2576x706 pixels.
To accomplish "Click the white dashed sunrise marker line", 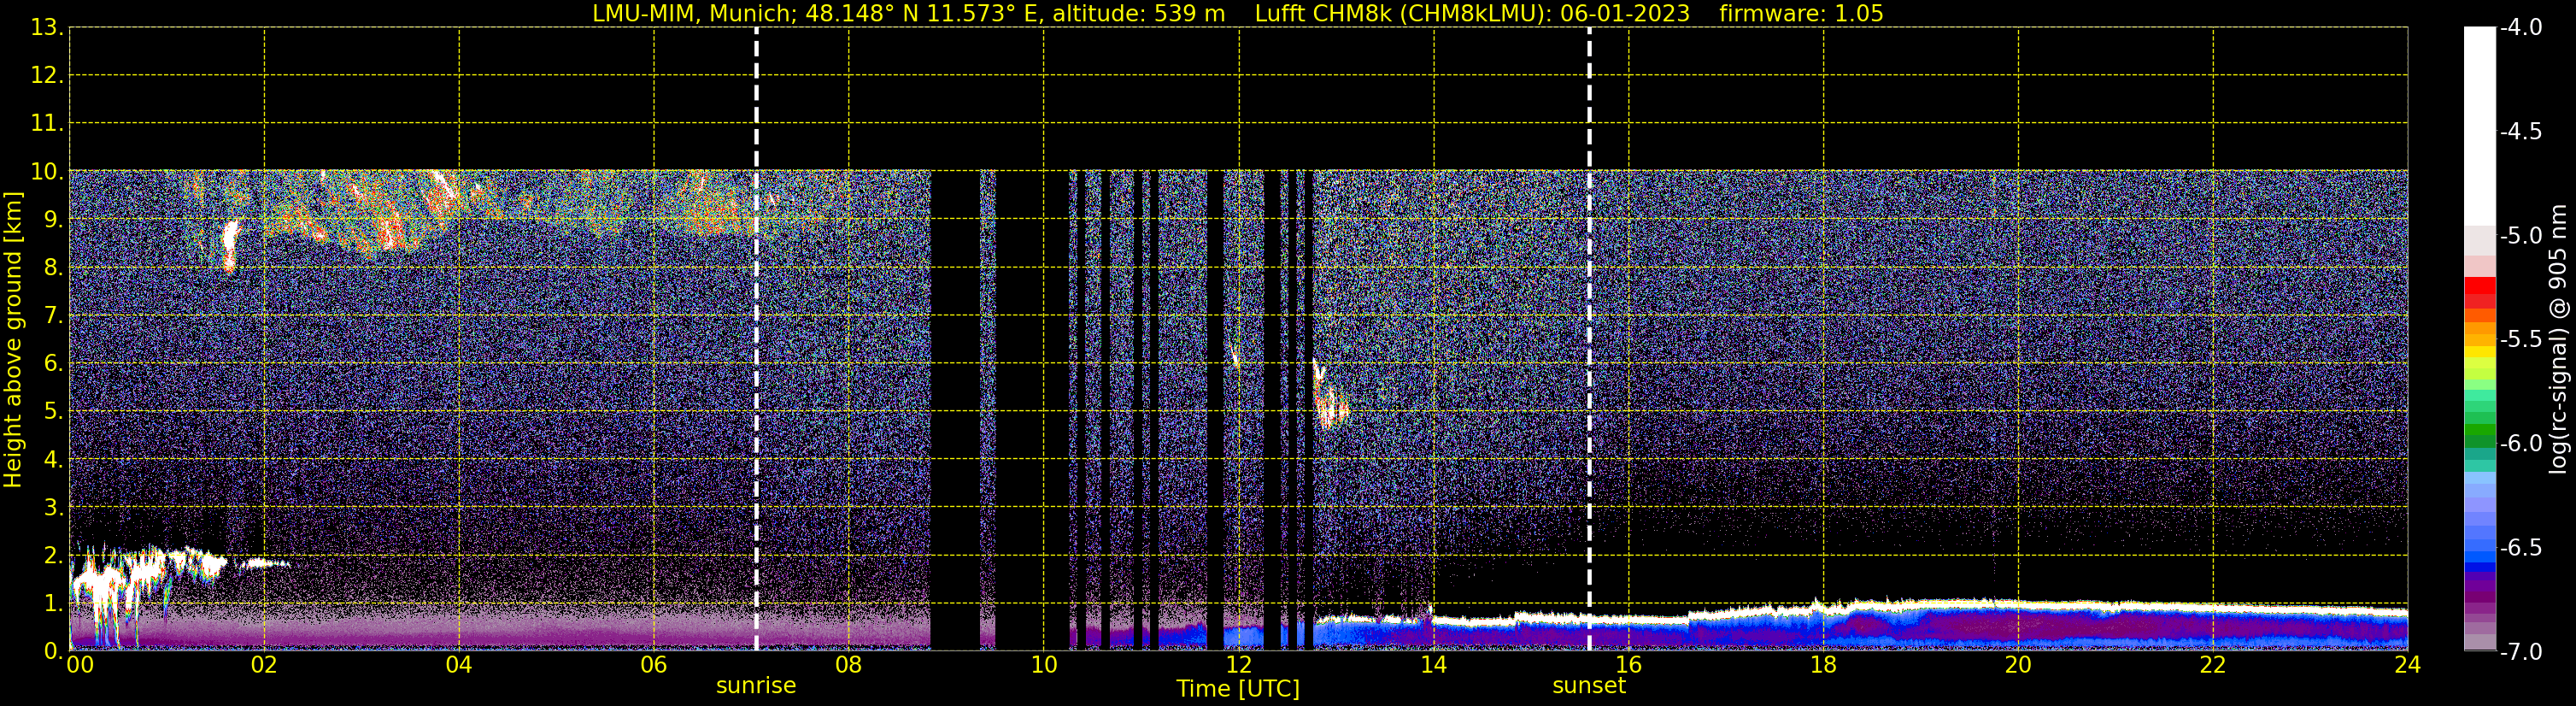I will (x=756, y=339).
